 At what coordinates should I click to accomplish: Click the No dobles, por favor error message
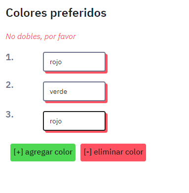[x=41, y=37]
